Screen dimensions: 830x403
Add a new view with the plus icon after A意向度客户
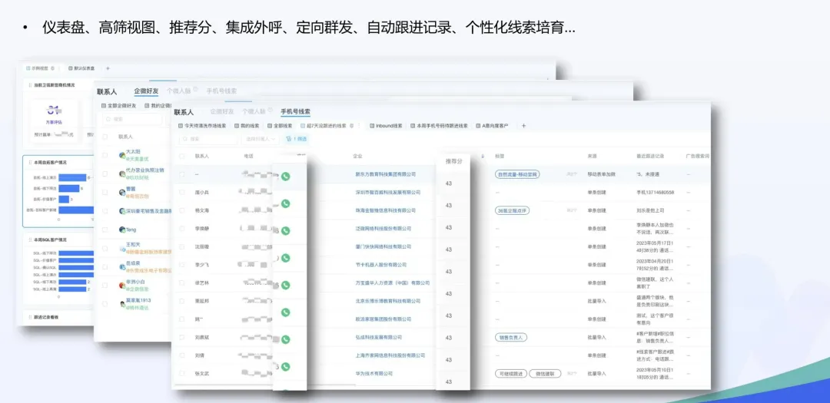tap(524, 125)
